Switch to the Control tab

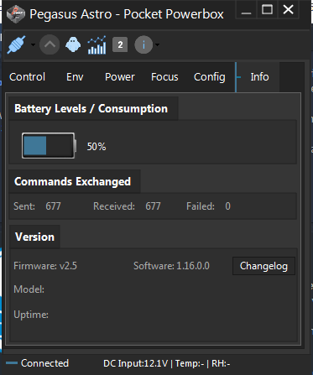click(x=27, y=77)
